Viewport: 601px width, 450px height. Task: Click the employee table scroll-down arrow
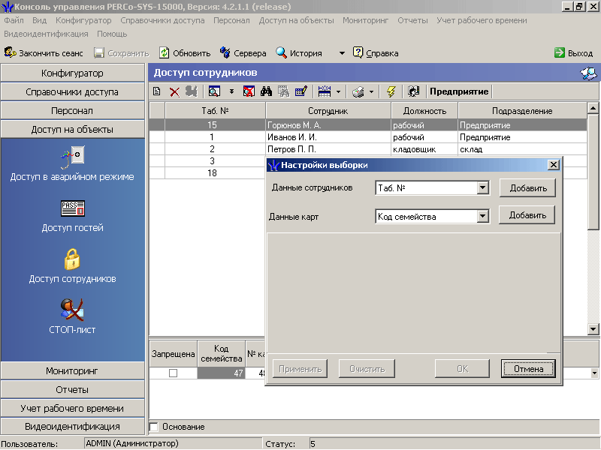593,328
